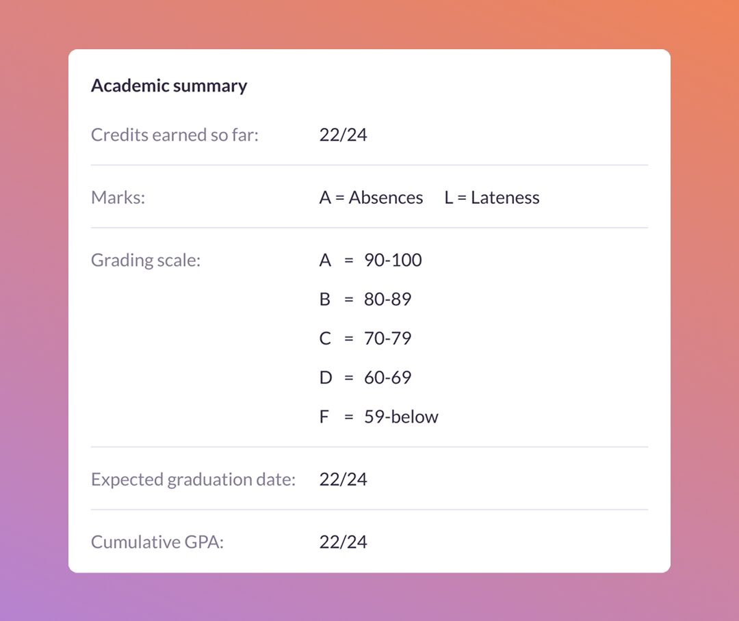This screenshot has height=621, width=739.
Task: Click the 'B = 80-89' grading row
Action: point(365,299)
